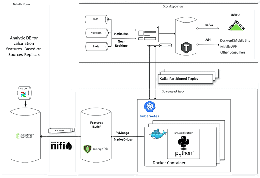Click the 'Mobile APP' text
This screenshot has height=178, width=260.
click(229, 47)
